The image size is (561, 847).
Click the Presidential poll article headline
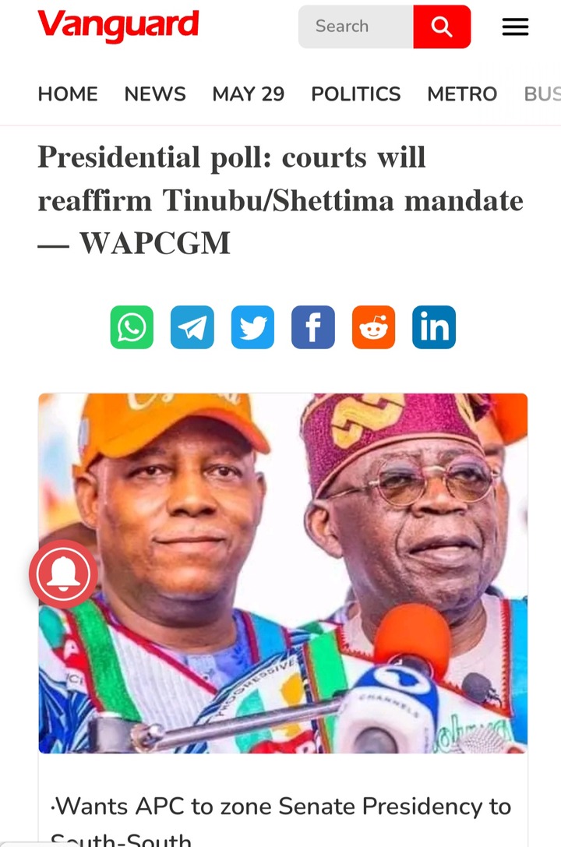tap(280, 199)
